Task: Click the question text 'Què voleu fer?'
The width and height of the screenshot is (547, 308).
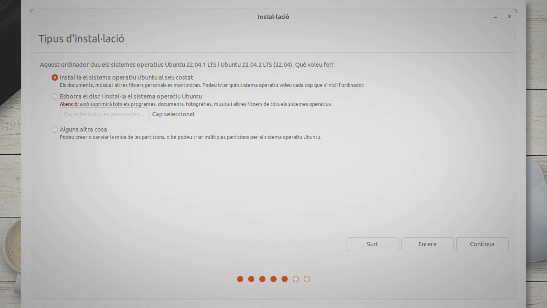Action: click(314, 65)
